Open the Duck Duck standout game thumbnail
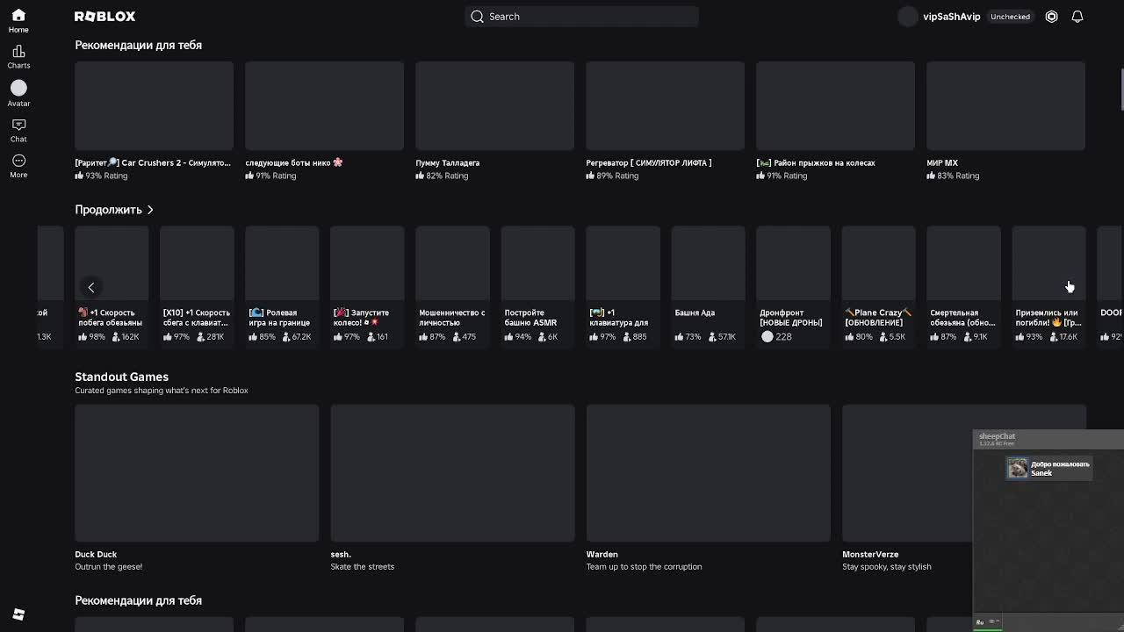 (197, 473)
